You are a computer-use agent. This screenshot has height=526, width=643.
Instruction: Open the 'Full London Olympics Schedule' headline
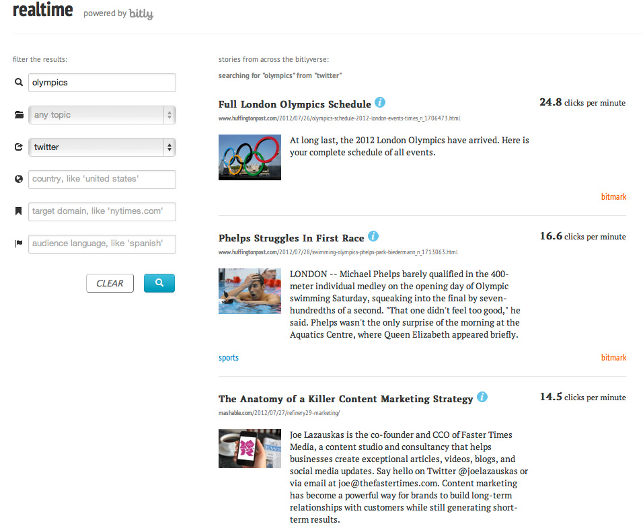[295, 104]
